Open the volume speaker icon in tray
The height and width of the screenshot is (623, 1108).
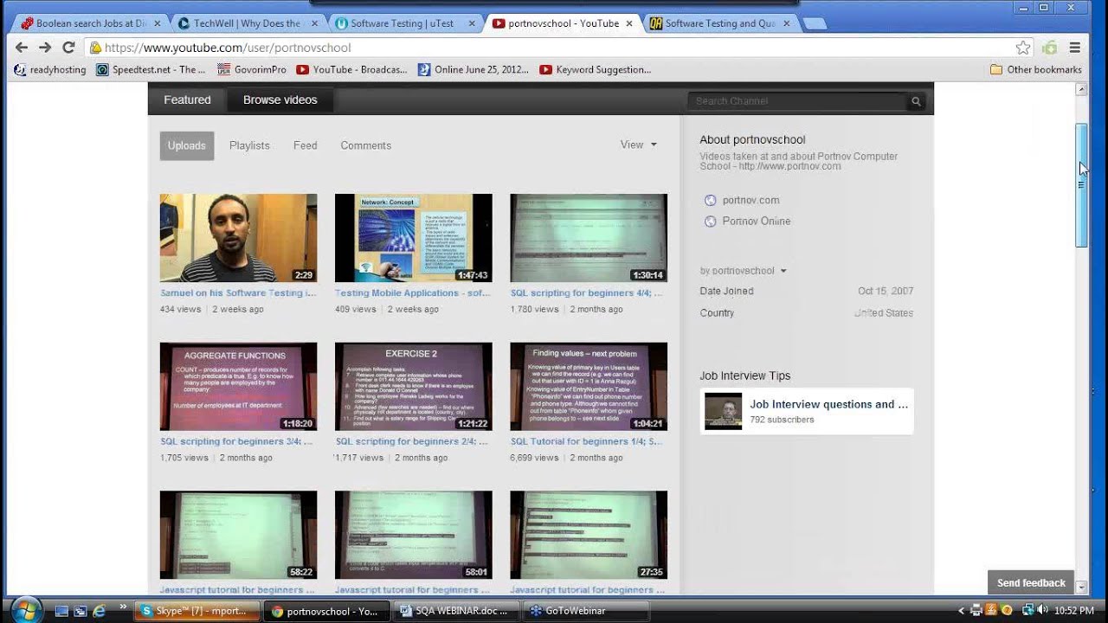1041,610
